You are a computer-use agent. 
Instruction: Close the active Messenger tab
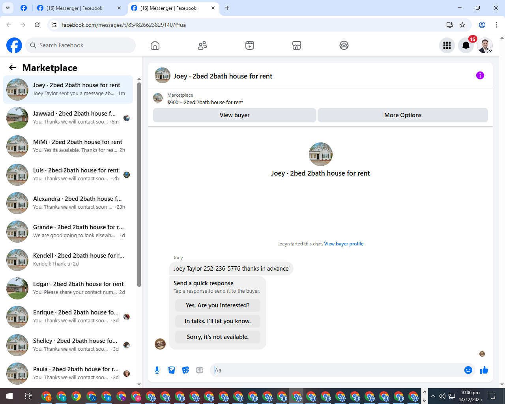pos(213,8)
